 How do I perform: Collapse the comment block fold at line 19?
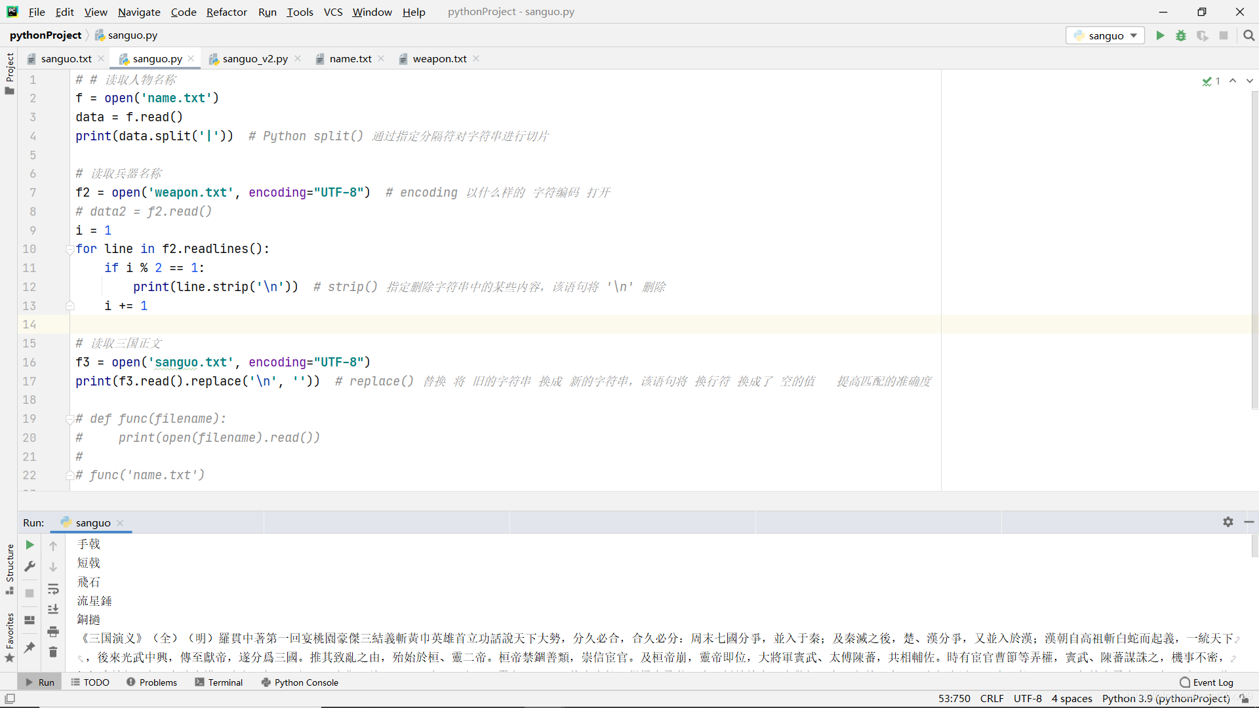point(70,419)
